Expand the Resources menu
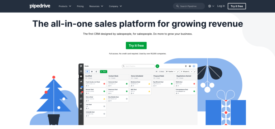Viewport: 275px width, 129px height. tap(96, 6)
